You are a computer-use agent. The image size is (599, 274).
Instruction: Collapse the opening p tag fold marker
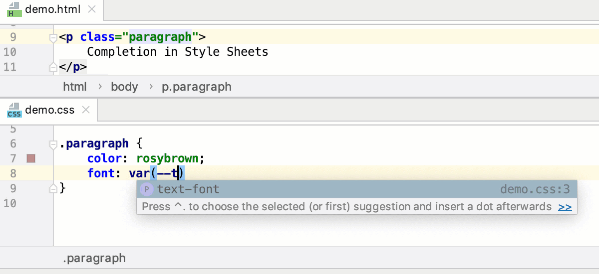53,37
